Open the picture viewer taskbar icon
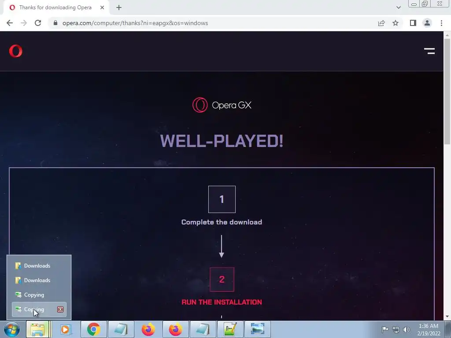 pyautogui.click(x=257, y=329)
